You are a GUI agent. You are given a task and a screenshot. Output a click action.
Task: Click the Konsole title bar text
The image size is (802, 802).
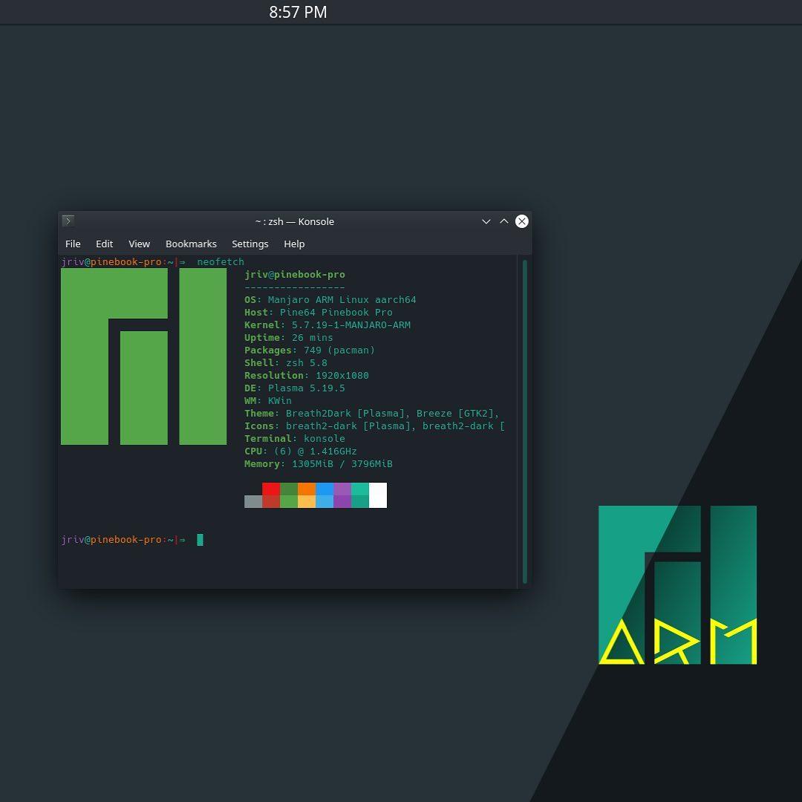tap(295, 221)
